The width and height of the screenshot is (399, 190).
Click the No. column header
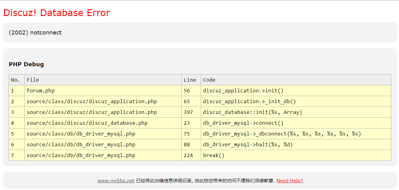point(15,80)
